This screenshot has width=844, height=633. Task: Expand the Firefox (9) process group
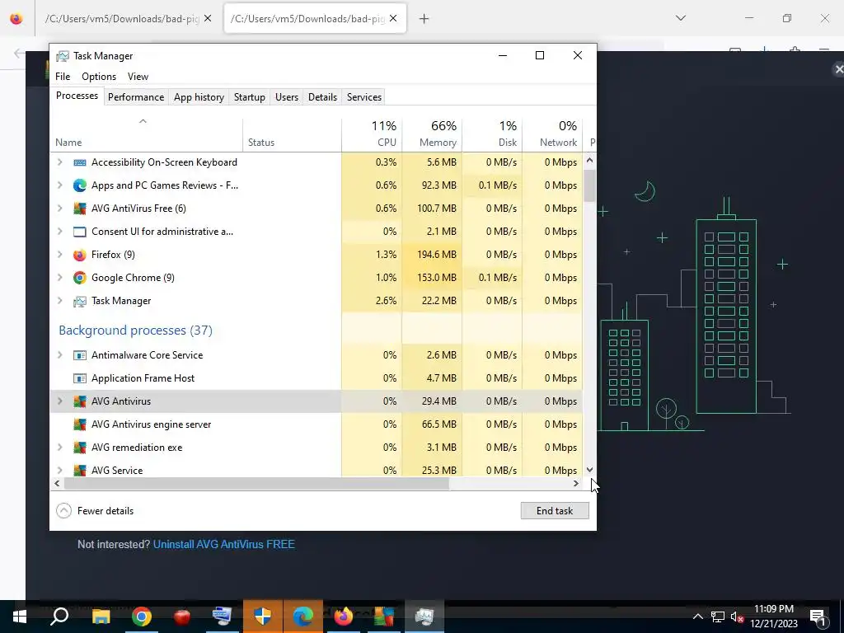point(59,256)
